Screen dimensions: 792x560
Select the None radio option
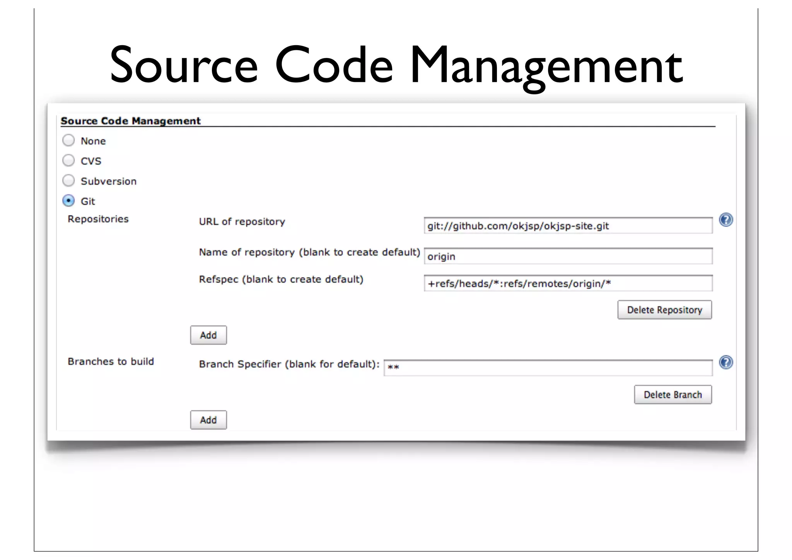pyautogui.click(x=68, y=140)
